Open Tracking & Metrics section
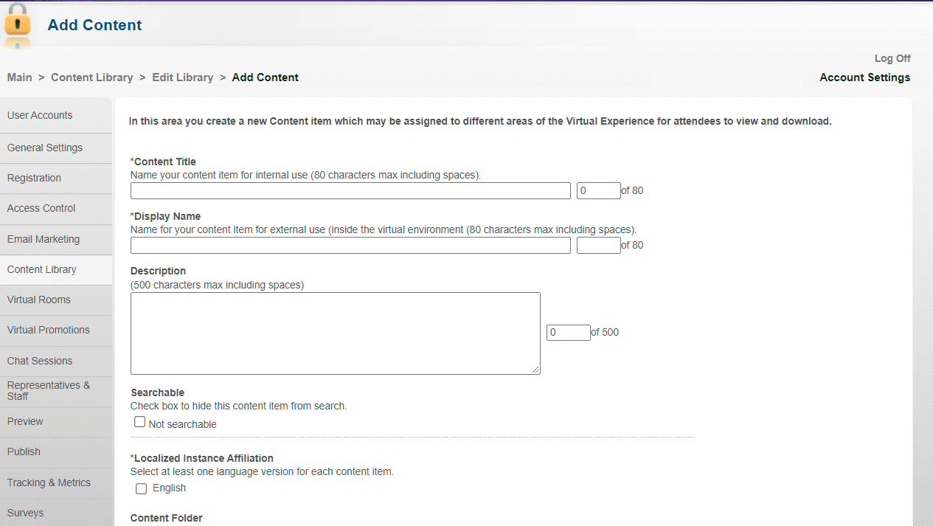The height and width of the screenshot is (526, 933). click(x=49, y=482)
